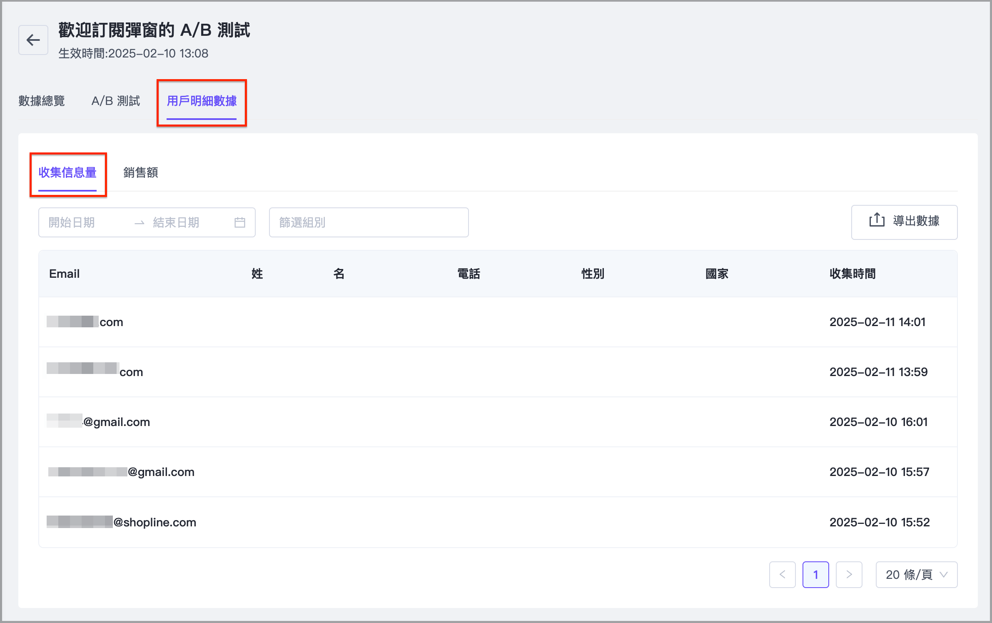Click the export upload icon
The height and width of the screenshot is (623, 992).
point(877,220)
